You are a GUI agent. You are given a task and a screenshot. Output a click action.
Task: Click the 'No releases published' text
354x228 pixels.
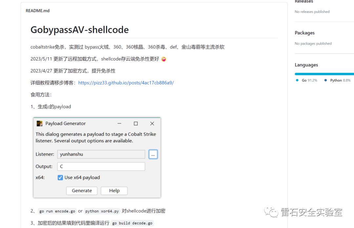(x=312, y=12)
